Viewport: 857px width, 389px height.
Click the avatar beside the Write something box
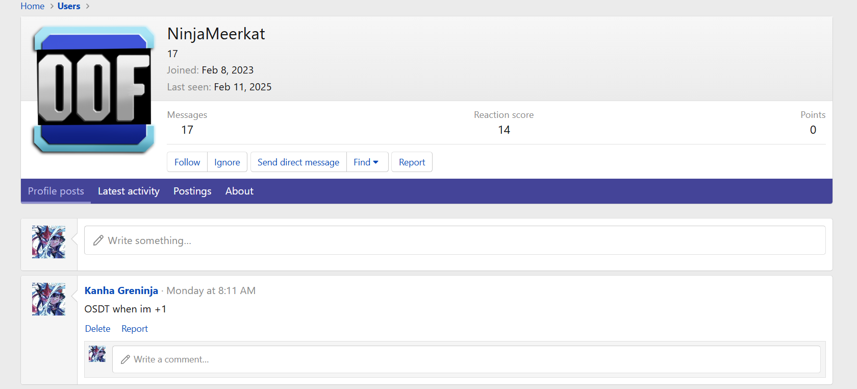[x=48, y=242]
